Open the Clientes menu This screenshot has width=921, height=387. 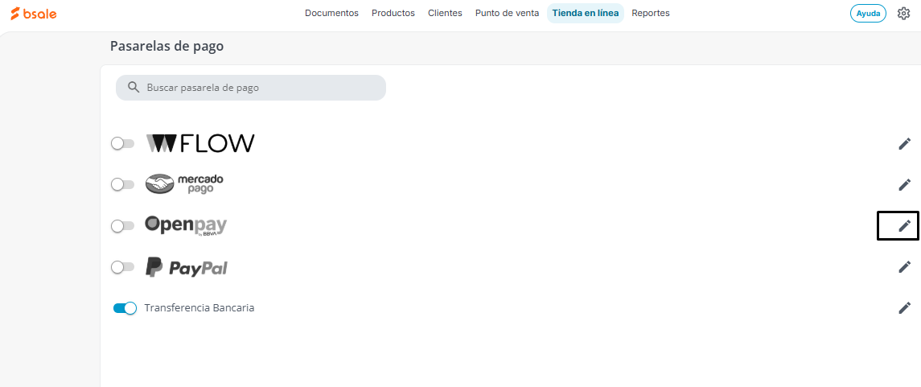coord(445,13)
